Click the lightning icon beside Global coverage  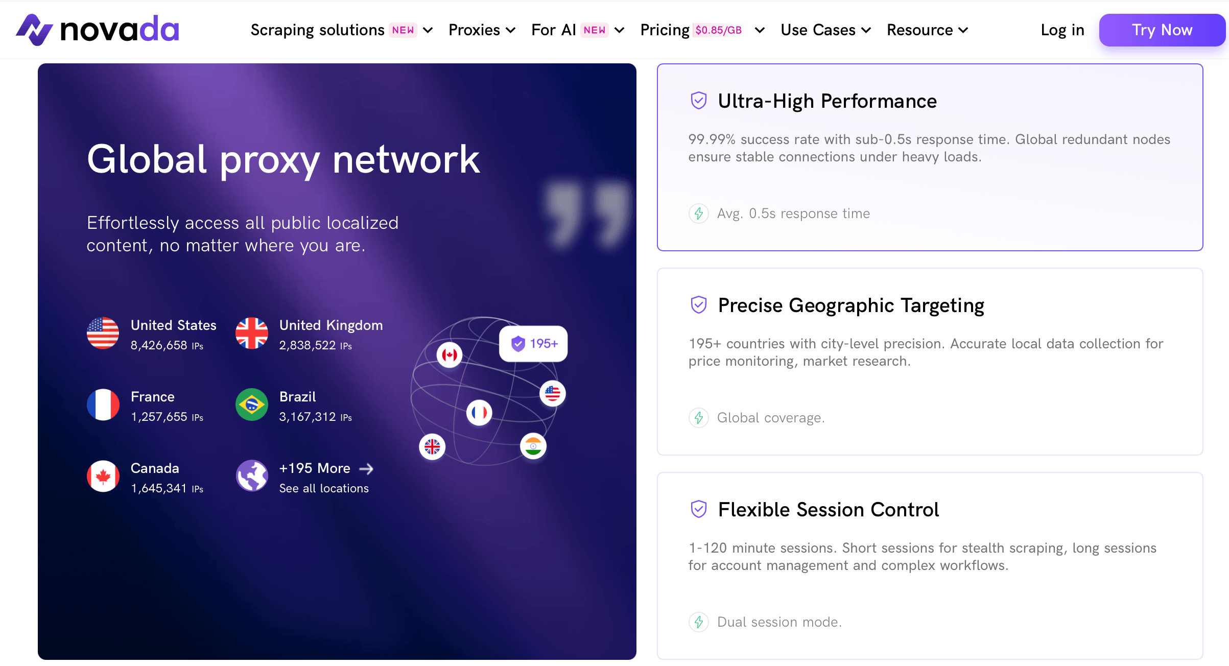tap(698, 418)
